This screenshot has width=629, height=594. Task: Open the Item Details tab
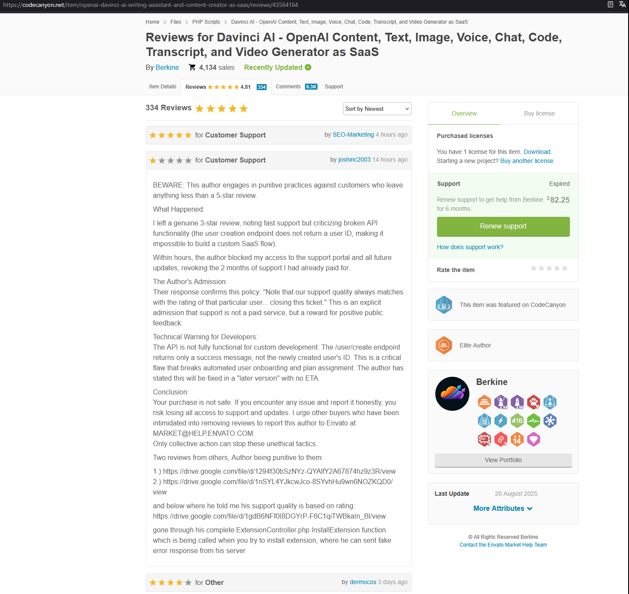click(x=163, y=87)
